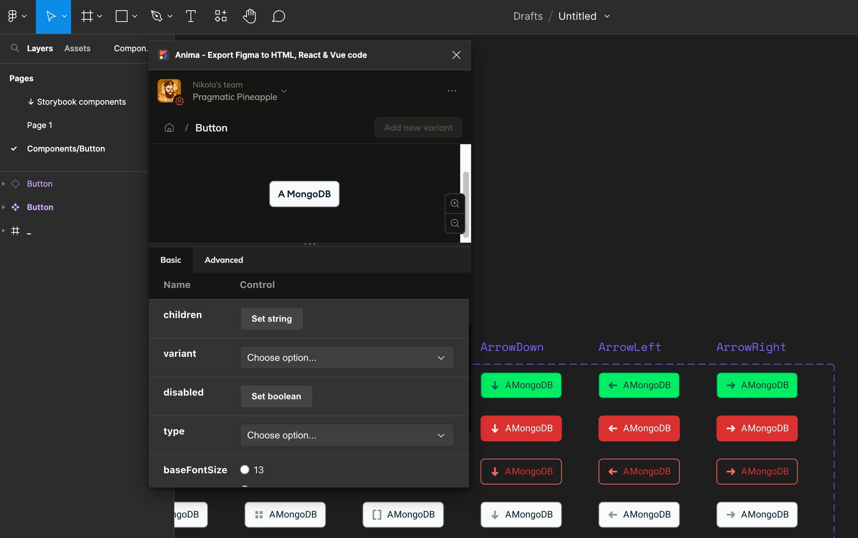Open the type Choose option dropdown
This screenshot has height=538, width=858.
click(347, 435)
